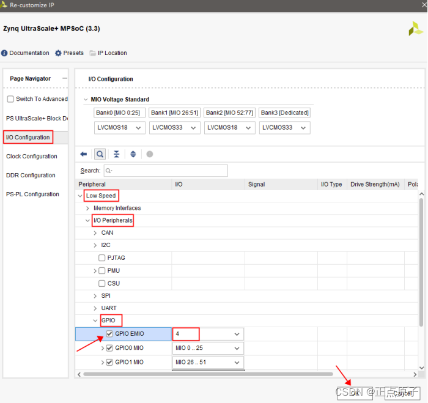Uncheck the GPIO1 MIO checkbox
Image resolution: width=428 pixels, height=403 pixels.
pyautogui.click(x=109, y=362)
